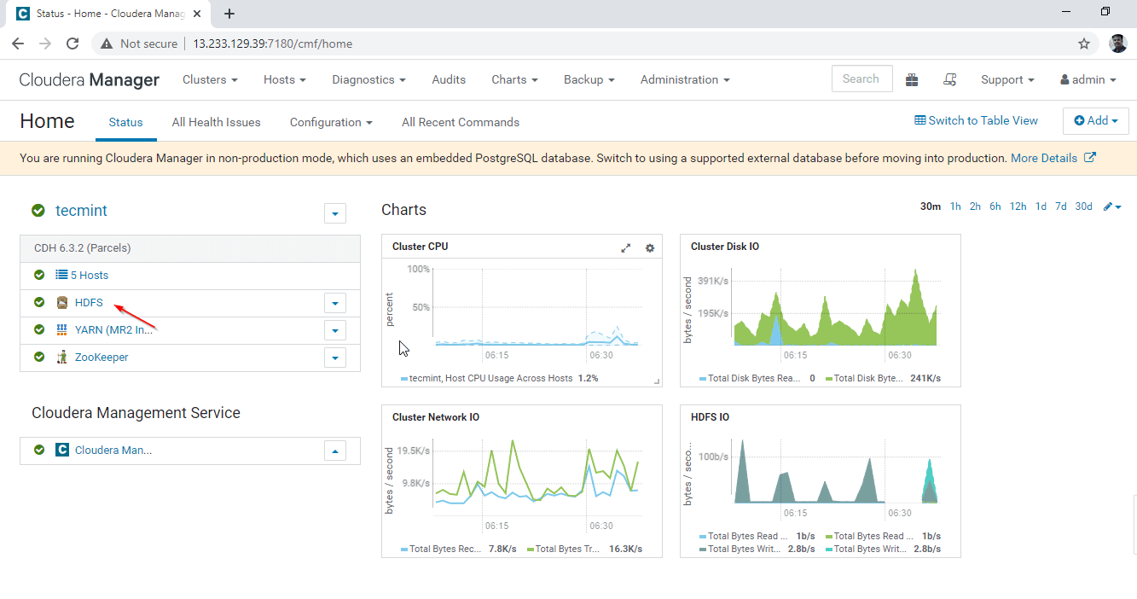
Task: Select the 1h time range
Action: (955, 206)
